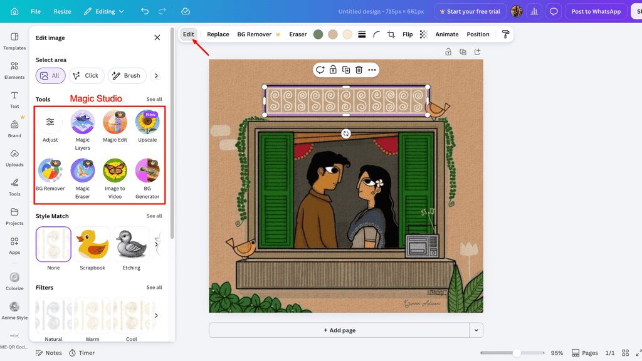The height and width of the screenshot is (361, 642).
Task: Open the comments icon
Action: click(554, 11)
